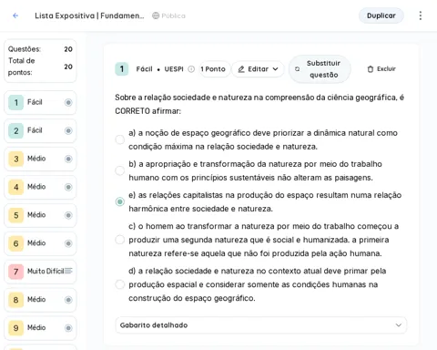Click the globe icon next to Pública
437x350 pixels.
pos(156,15)
